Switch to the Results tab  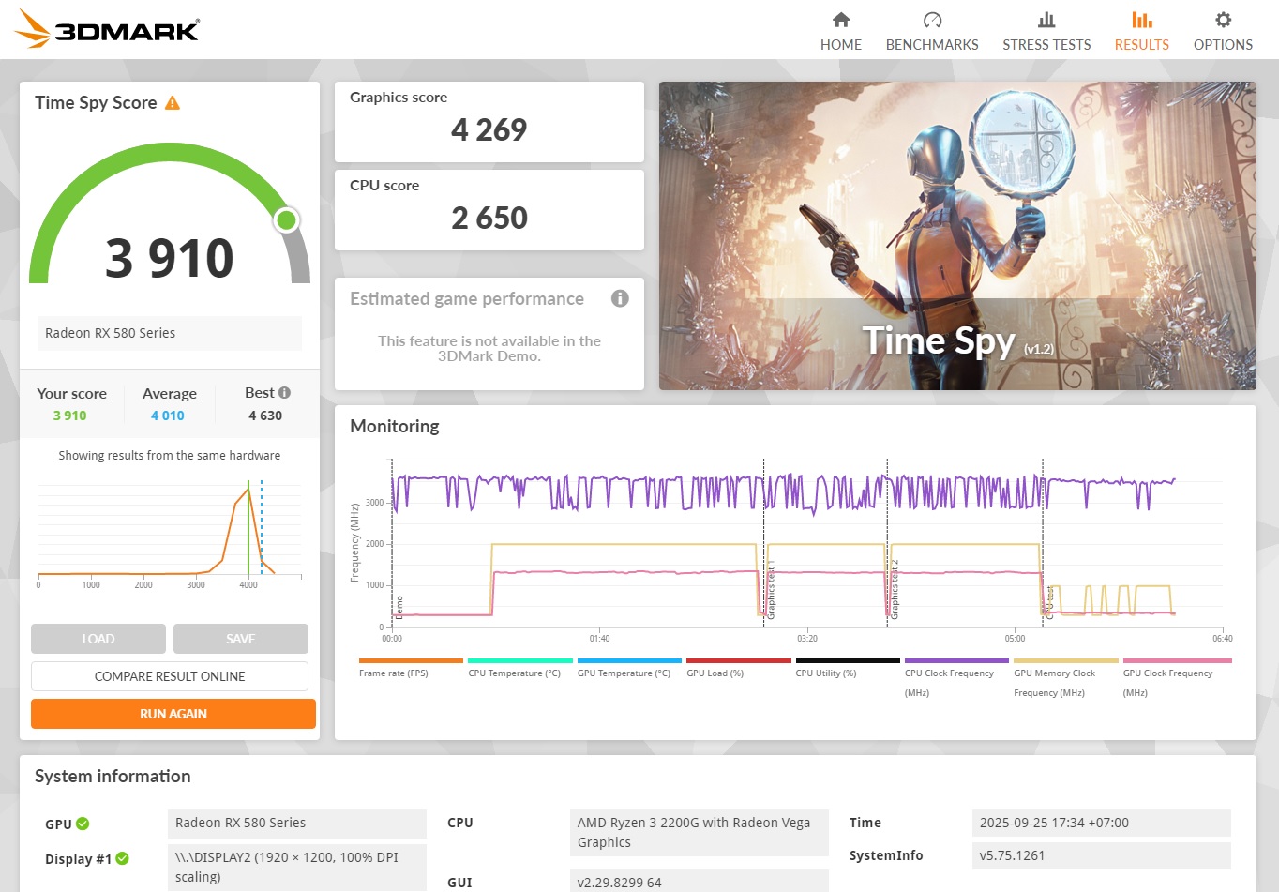(x=1141, y=31)
